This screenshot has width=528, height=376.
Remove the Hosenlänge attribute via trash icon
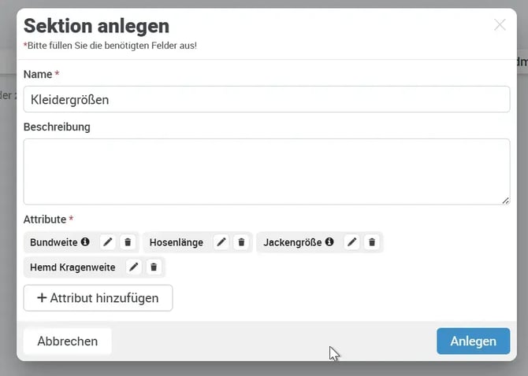point(242,242)
